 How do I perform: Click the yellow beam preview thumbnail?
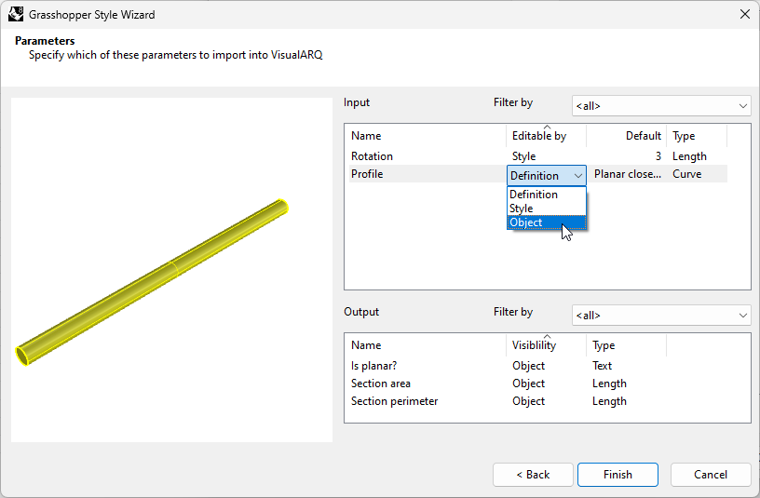coord(171,270)
